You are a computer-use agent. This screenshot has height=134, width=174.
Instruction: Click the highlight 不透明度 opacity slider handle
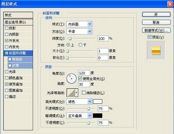click(x=88, y=108)
